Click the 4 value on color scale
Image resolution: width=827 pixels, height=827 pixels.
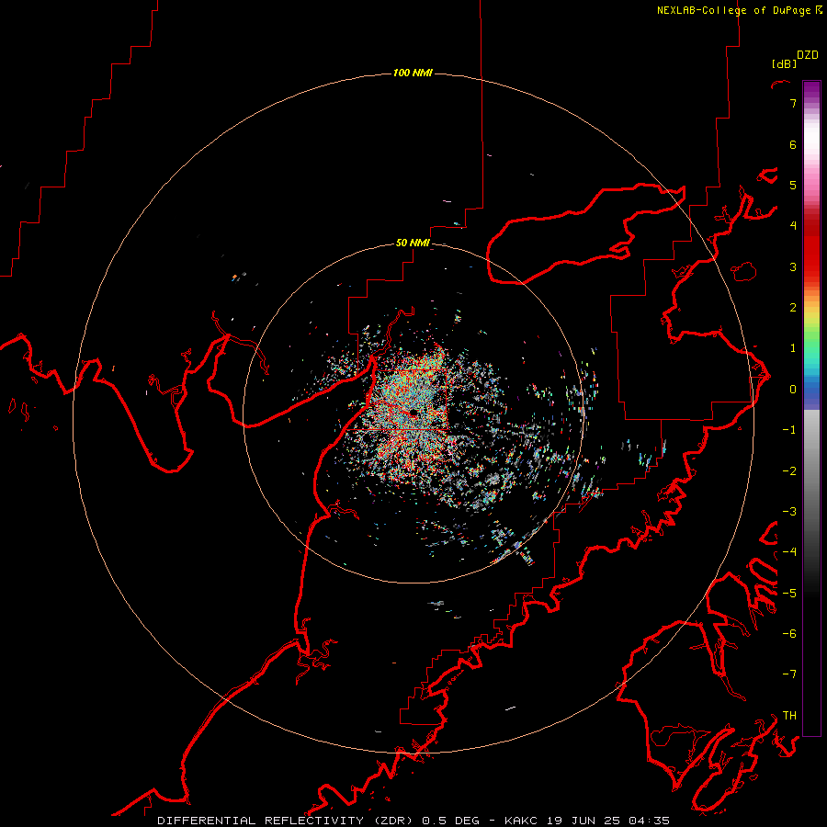pos(793,226)
